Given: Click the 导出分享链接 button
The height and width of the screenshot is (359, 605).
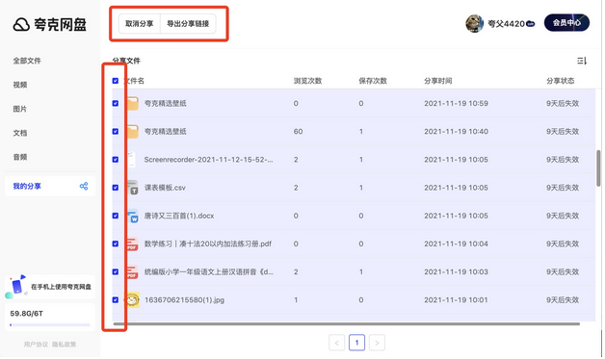Looking at the screenshot, I should (188, 24).
